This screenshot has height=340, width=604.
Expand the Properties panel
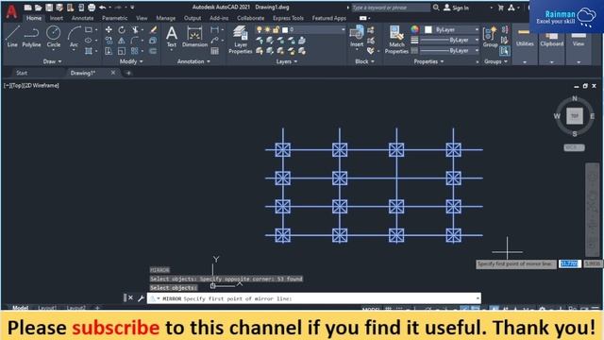pos(428,61)
